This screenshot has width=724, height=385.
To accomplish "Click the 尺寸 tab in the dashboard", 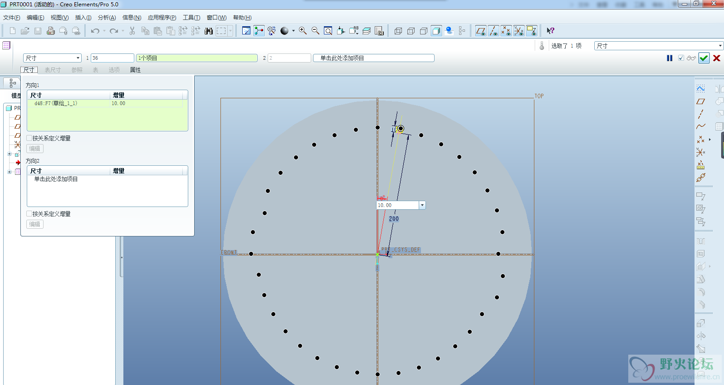I will 29,70.
